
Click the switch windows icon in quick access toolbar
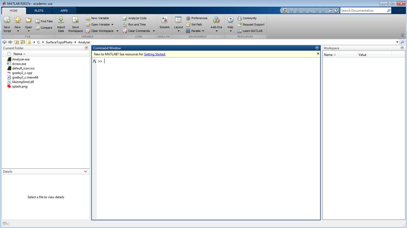(x=329, y=11)
